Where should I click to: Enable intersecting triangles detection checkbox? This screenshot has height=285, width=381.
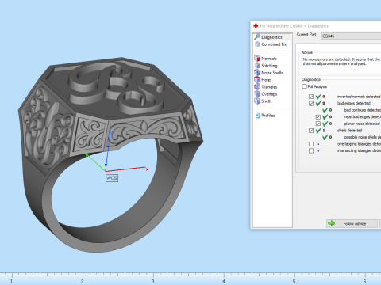tap(311, 151)
